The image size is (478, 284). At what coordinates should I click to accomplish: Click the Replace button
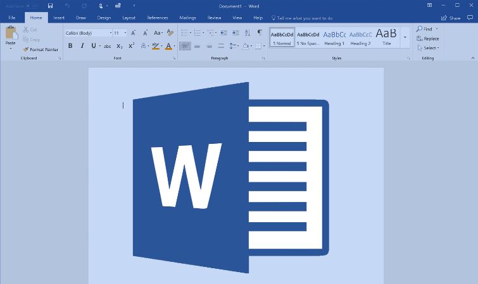pyautogui.click(x=428, y=38)
